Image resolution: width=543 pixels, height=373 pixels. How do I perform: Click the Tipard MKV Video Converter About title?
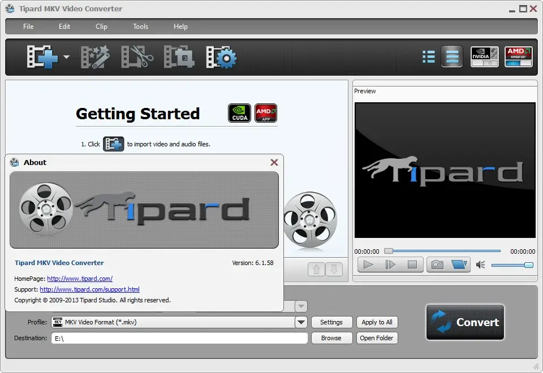[59, 263]
